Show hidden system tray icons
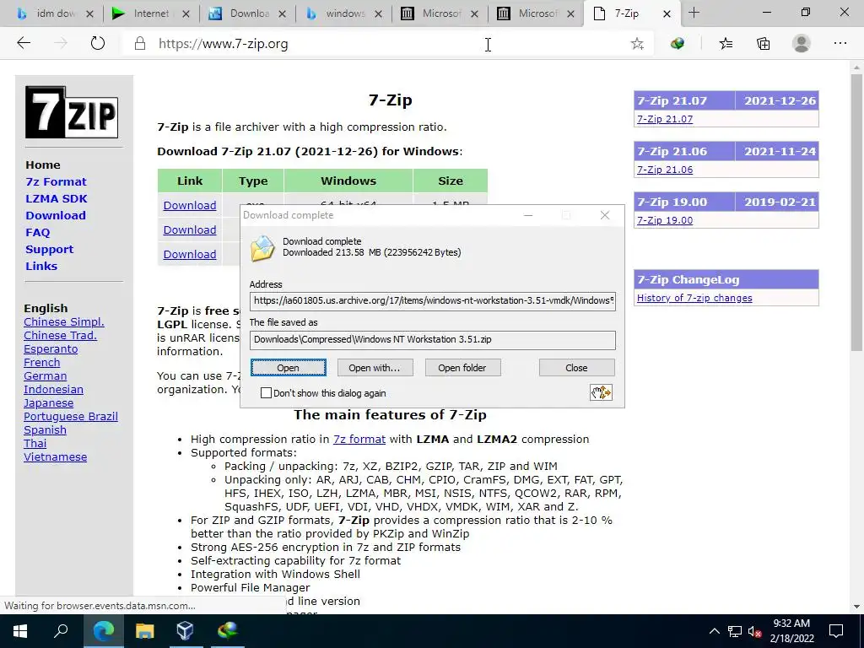This screenshot has width=864, height=648. [x=714, y=631]
